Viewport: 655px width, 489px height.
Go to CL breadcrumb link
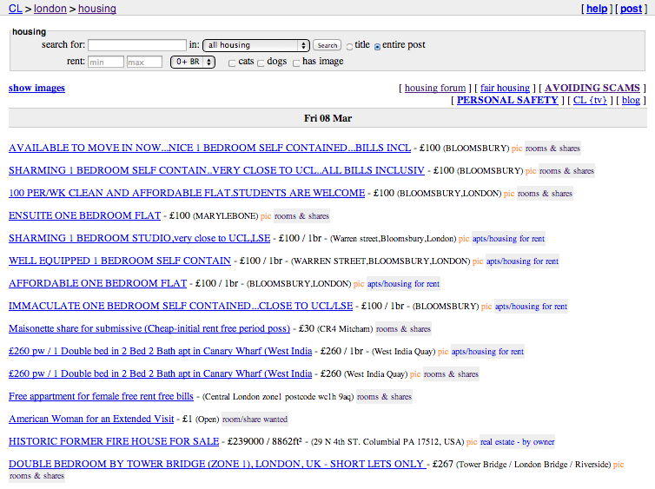[15, 9]
